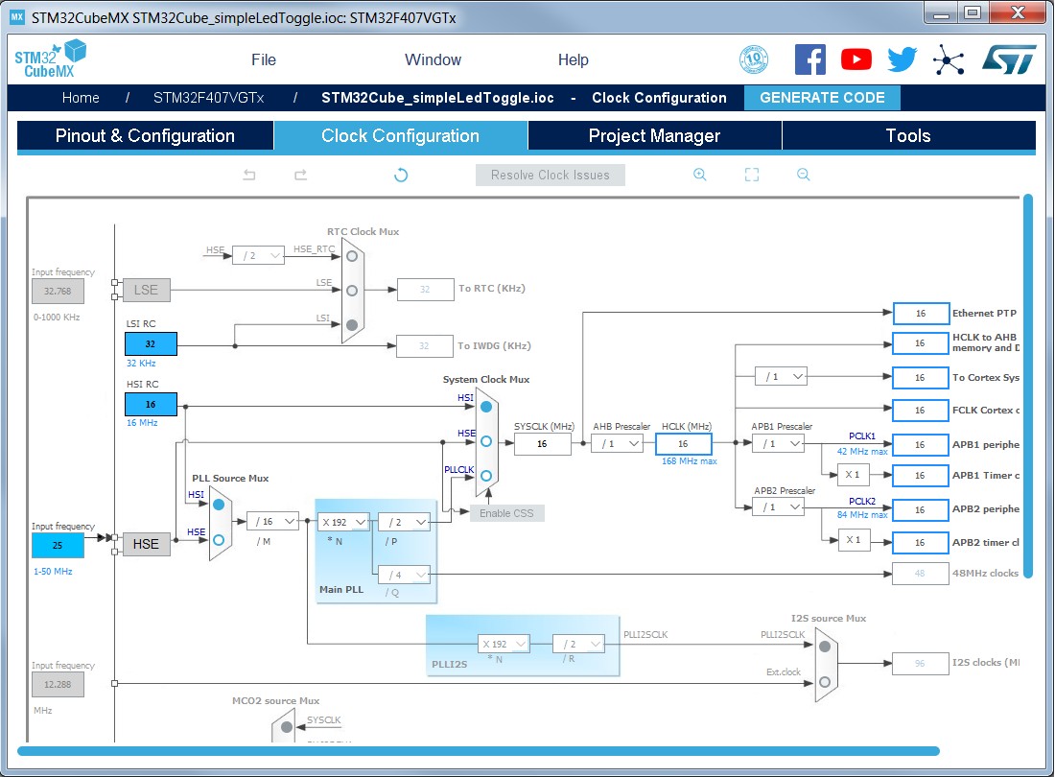Click the HCLK (MHz) value field
Image resolution: width=1055 pixels, height=777 pixels.
(684, 444)
